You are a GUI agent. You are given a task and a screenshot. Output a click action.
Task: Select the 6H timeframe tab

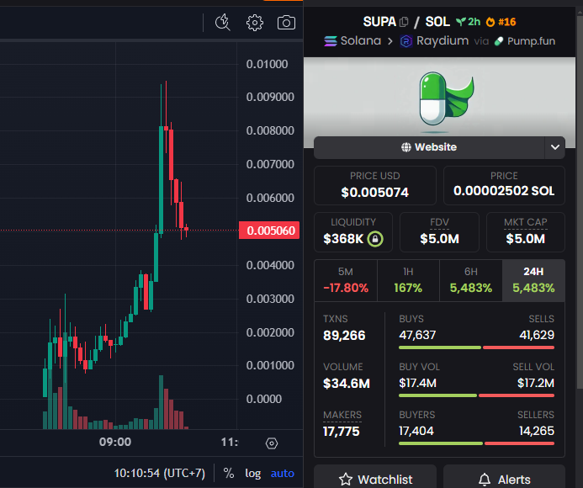click(471, 280)
